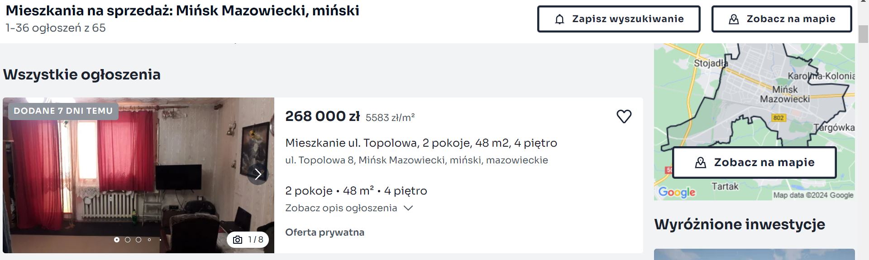
Task: Click the 802 road marker on the map
Action: (778, 118)
